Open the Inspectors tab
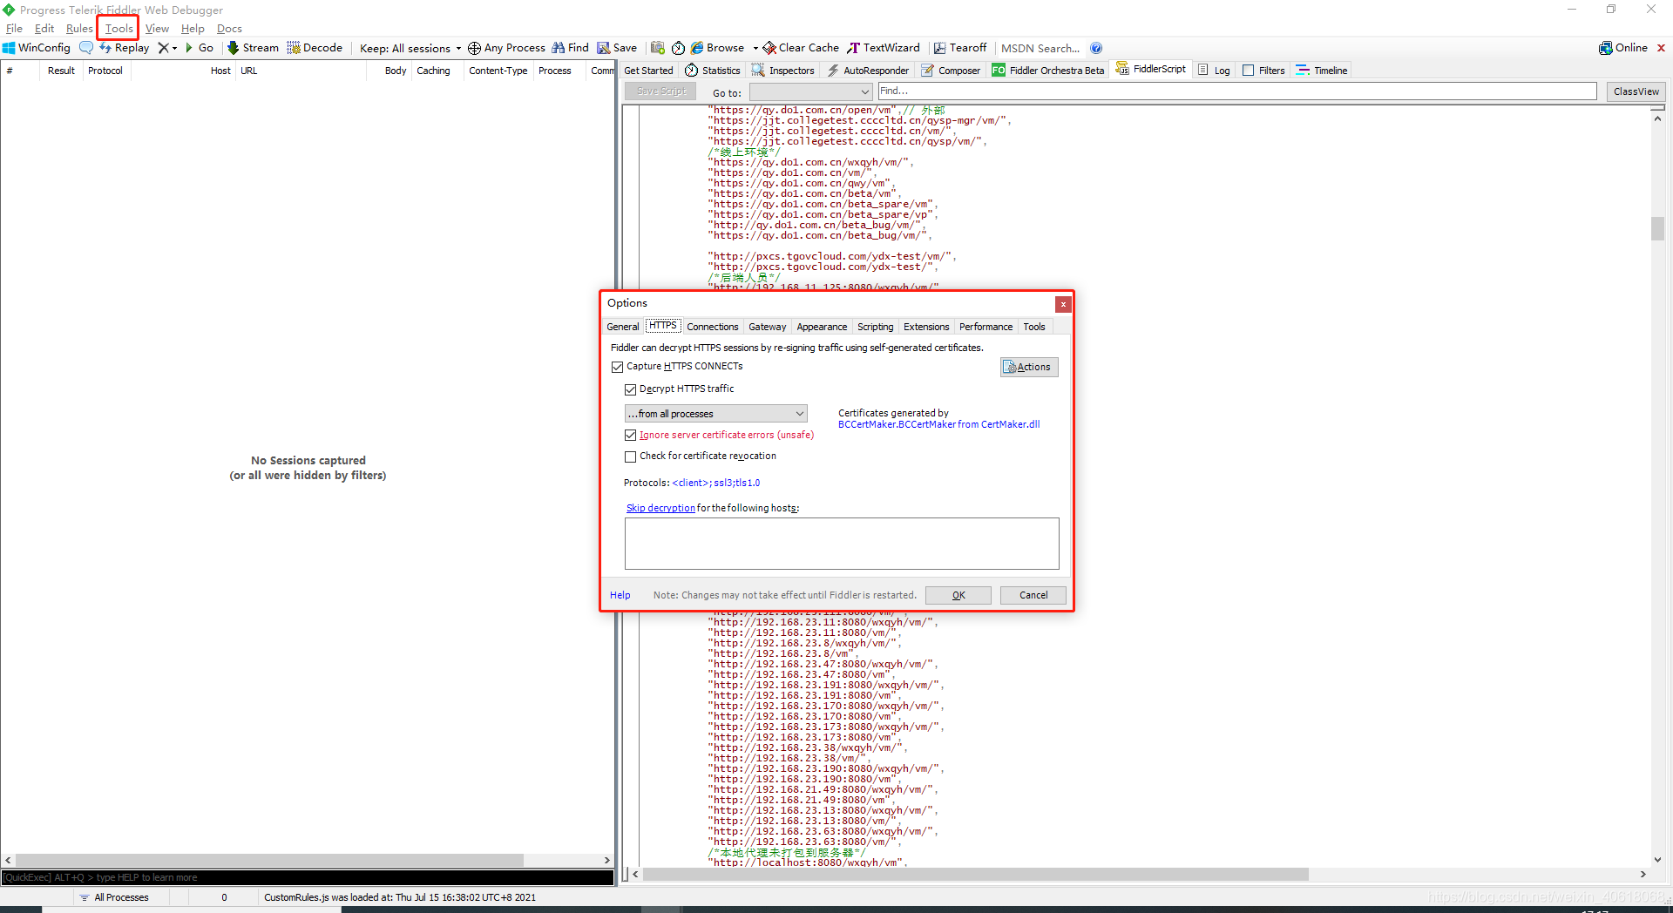Viewport: 1673px width, 913px height. coord(783,71)
